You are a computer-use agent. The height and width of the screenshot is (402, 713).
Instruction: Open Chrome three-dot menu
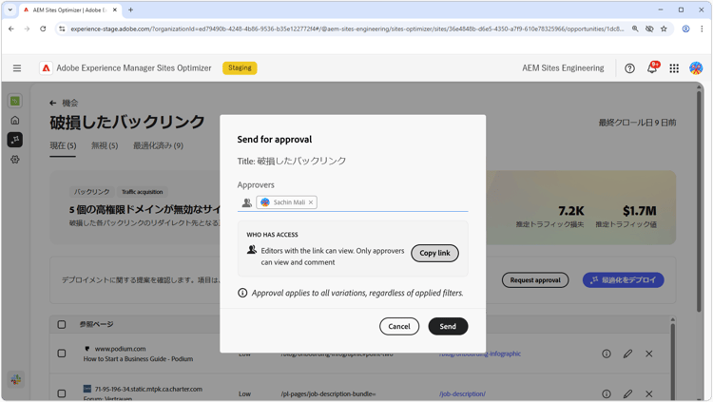click(702, 29)
